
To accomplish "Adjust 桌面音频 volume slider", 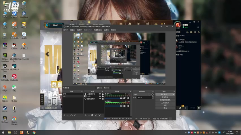I will pyautogui.click(x=114, y=106).
